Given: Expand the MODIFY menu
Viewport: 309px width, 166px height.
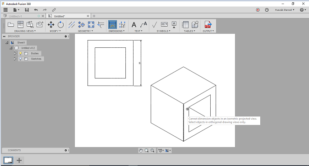Looking at the screenshot, I should tap(55, 31).
